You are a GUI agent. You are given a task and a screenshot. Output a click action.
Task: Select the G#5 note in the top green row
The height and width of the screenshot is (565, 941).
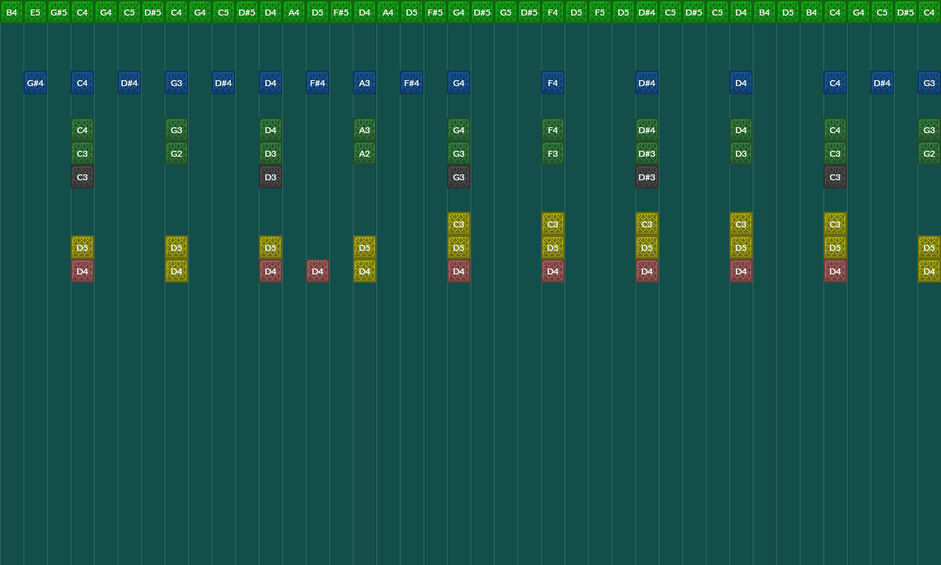tap(59, 12)
